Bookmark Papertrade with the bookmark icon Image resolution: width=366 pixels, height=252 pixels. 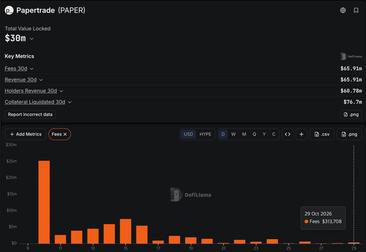356,10
